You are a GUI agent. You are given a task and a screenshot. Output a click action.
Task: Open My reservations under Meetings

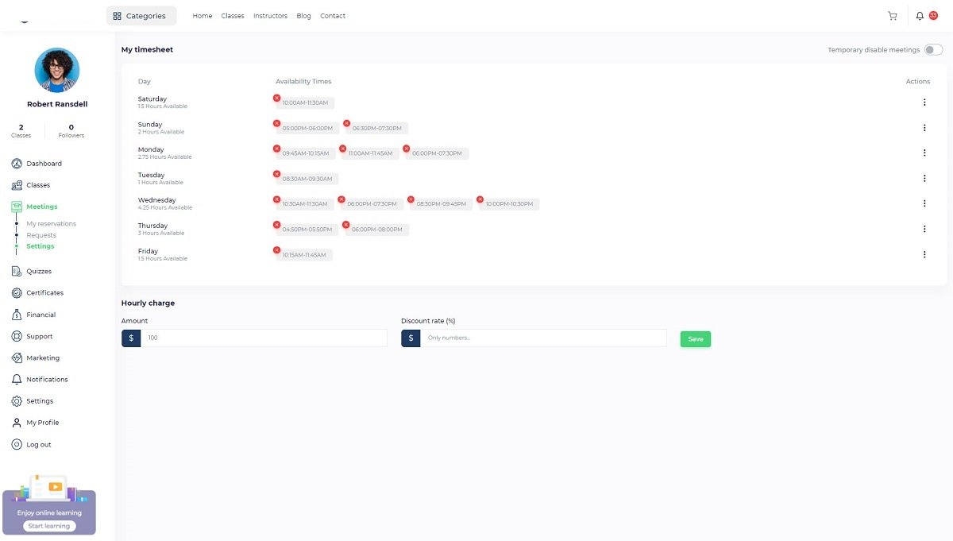coord(52,224)
